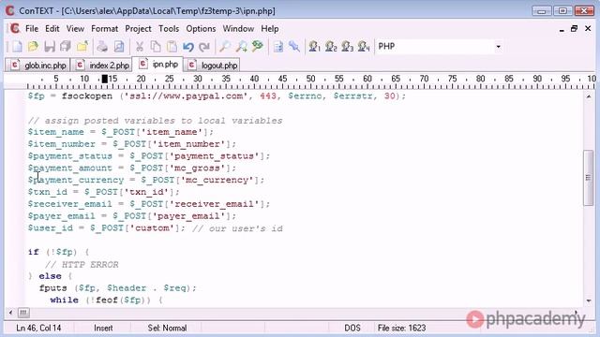Switch to the logout.php tab
600x337 pixels.
tap(212, 66)
